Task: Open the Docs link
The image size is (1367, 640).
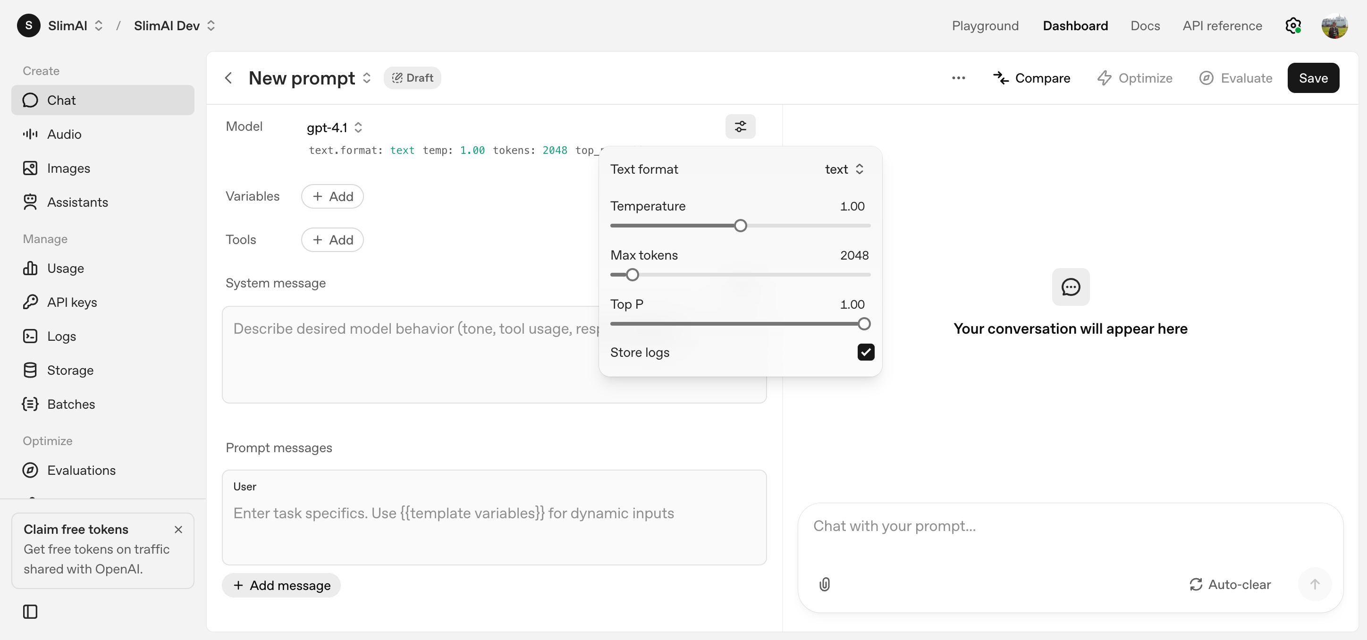Action: (1145, 25)
